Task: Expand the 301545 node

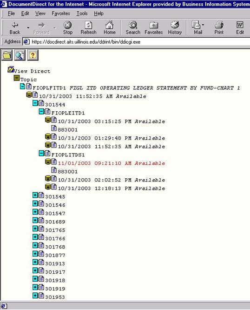Action: pos(35,195)
